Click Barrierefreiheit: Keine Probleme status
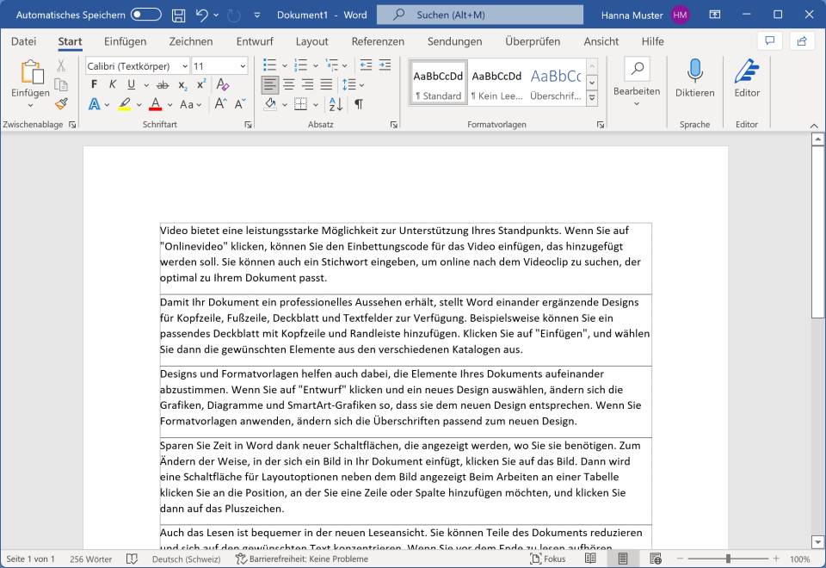The image size is (826, 568). tap(302, 559)
